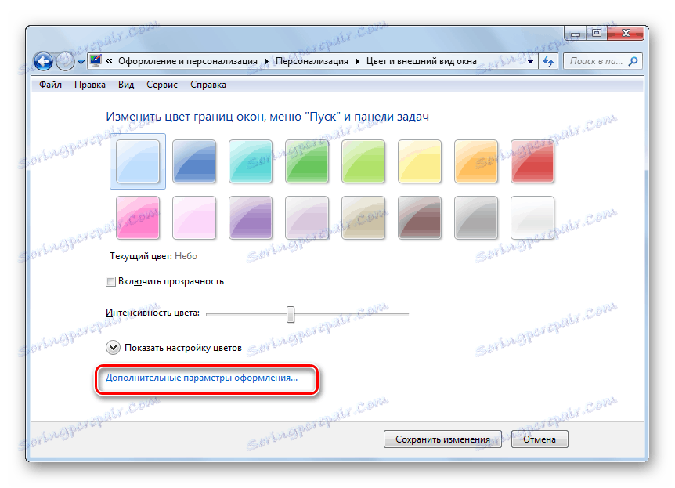Image resolution: width=675 pixels, height=488 pixels.
Task: Select the red color swatch
Action: pyautogui.click(x=532, y=161)
